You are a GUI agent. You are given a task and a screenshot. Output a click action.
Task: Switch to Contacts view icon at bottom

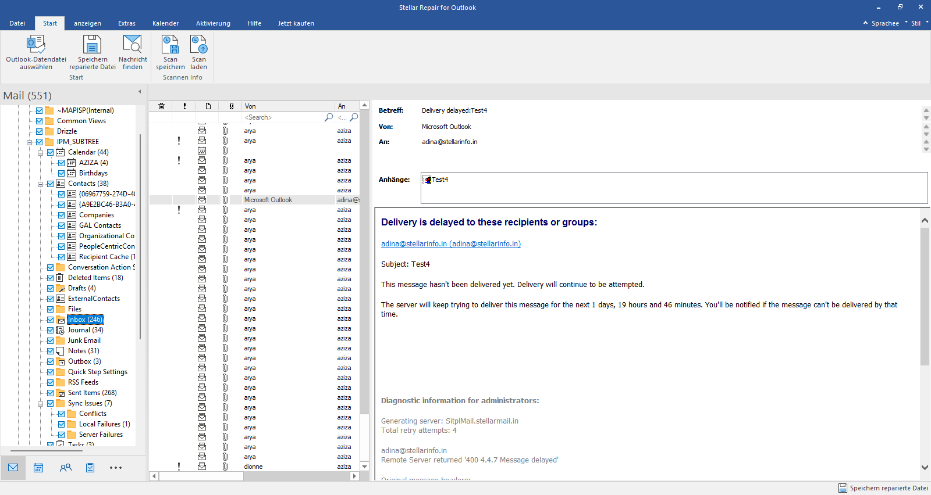click(x=66, y=468)
